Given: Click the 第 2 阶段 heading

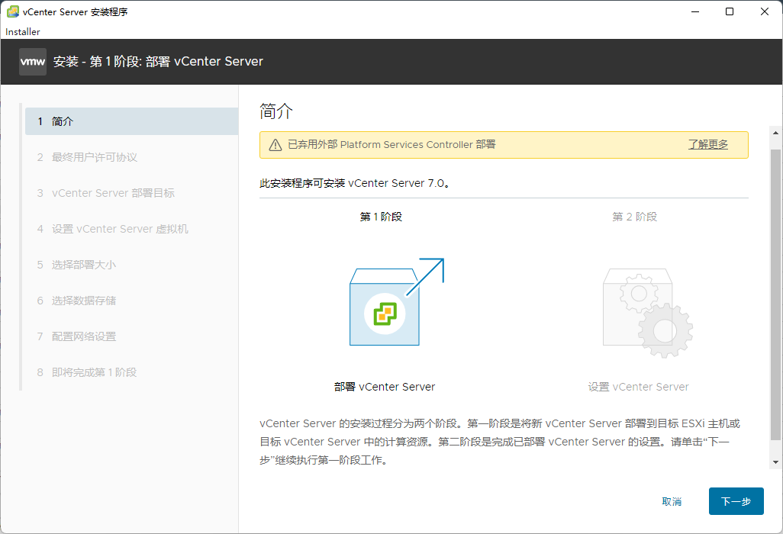Looking at the screenshot, I should tap(635, 217).
